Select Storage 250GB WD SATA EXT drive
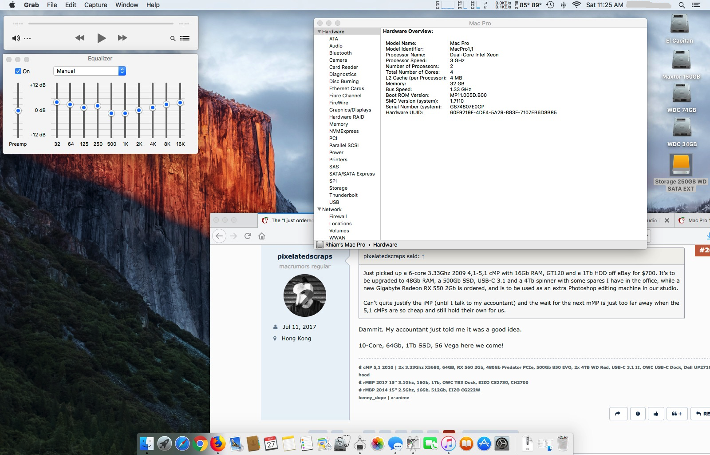Viewport: 710px width, 455px height. click(681, 172)
